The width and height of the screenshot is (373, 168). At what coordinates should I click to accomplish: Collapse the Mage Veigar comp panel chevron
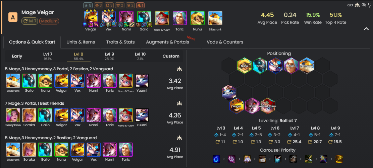click(x=366, y=29)
